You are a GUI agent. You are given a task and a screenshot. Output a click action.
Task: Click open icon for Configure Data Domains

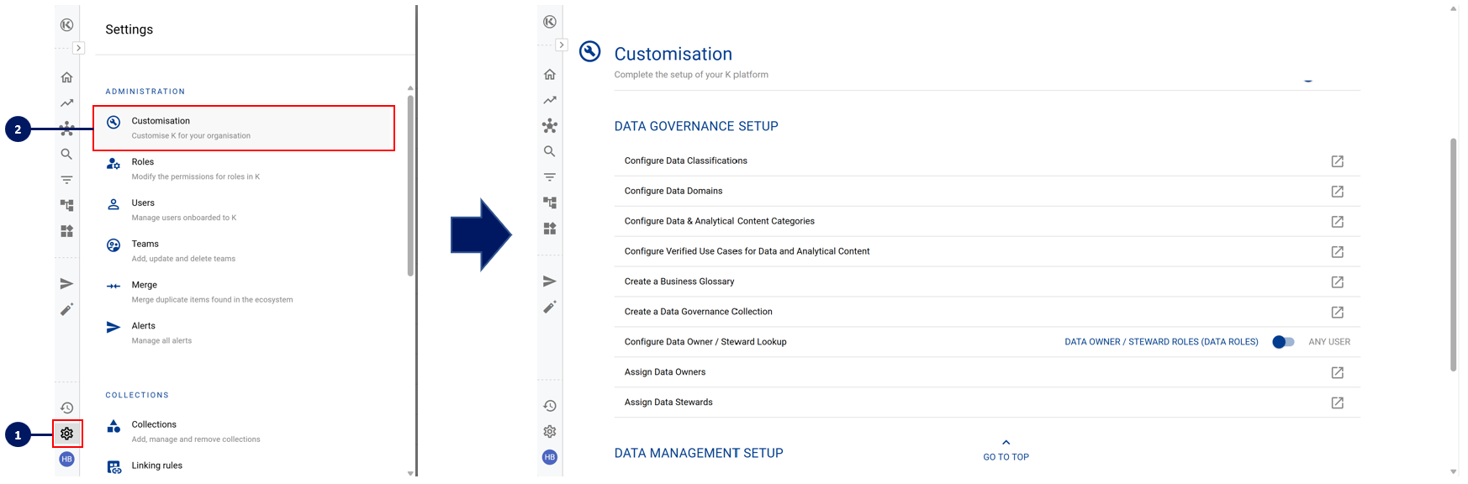click(x=1337, y=192)
